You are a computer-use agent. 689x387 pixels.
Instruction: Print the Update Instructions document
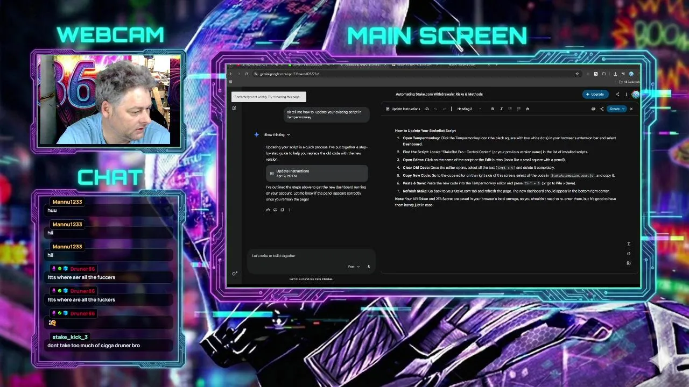[593, 109]
